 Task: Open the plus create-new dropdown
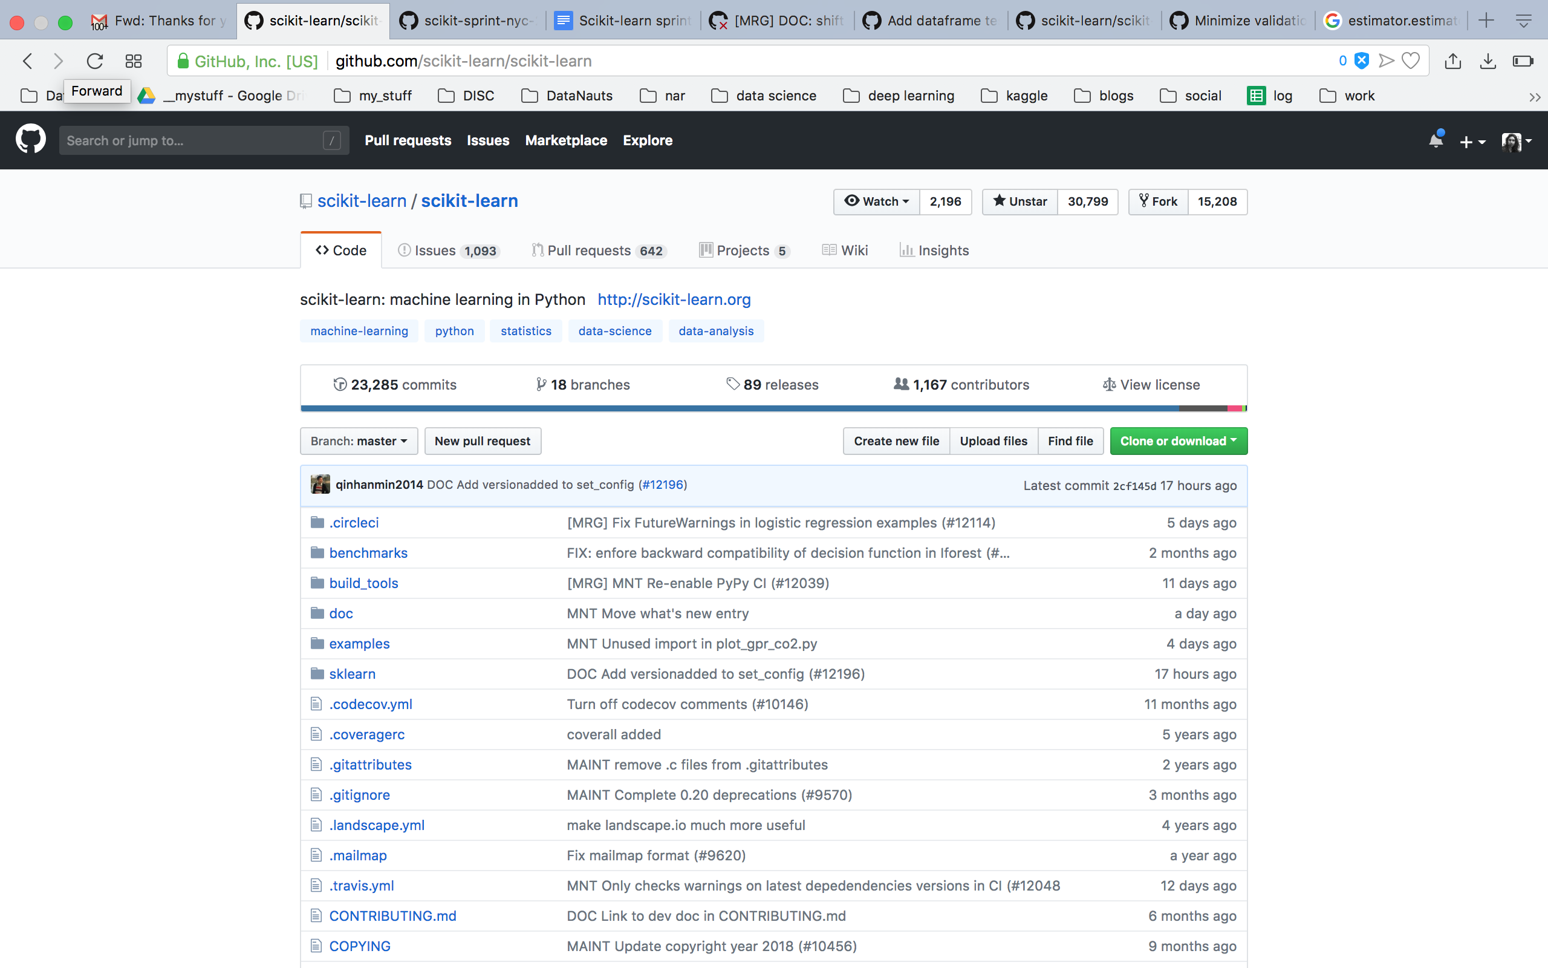(x=1472, y=142)
